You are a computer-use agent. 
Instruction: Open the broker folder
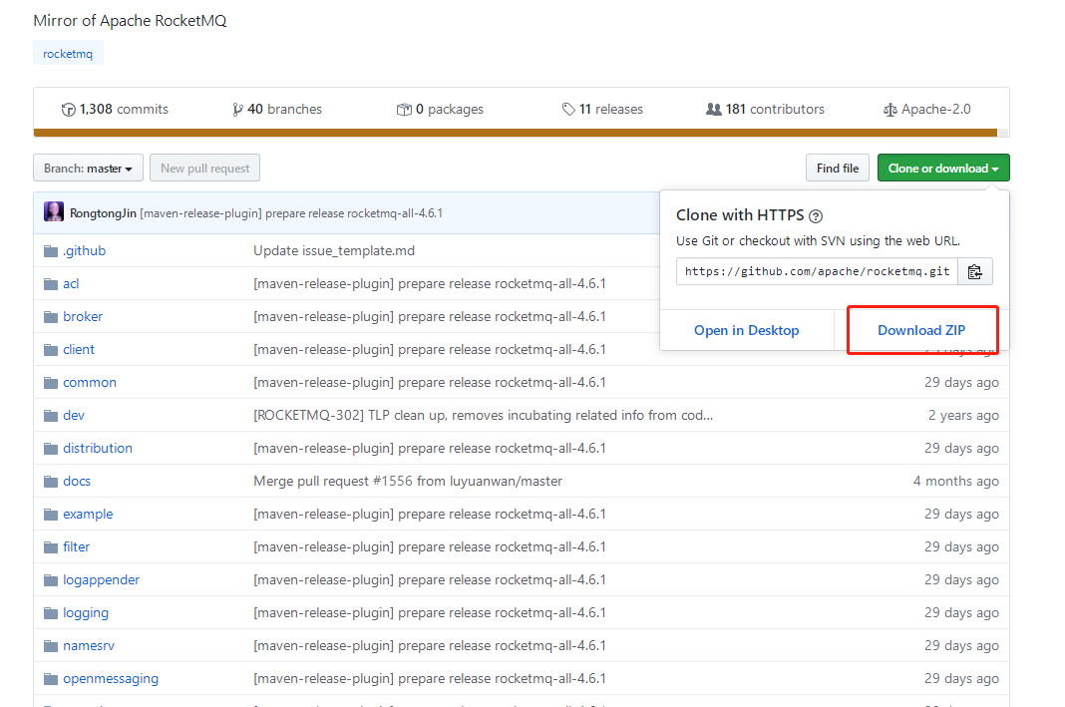(83, 316)
